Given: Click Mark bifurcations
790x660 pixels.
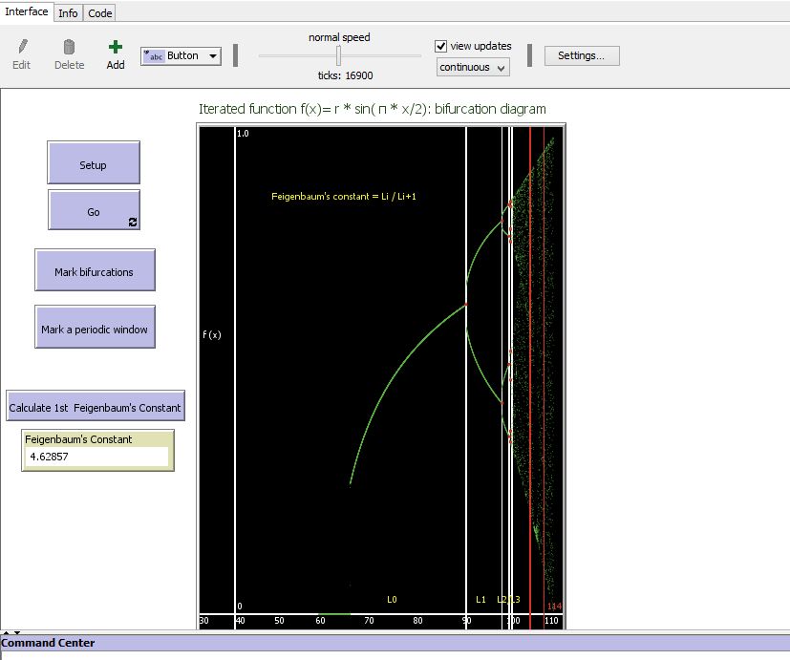Looking at the screenshot, I should 95,269.
